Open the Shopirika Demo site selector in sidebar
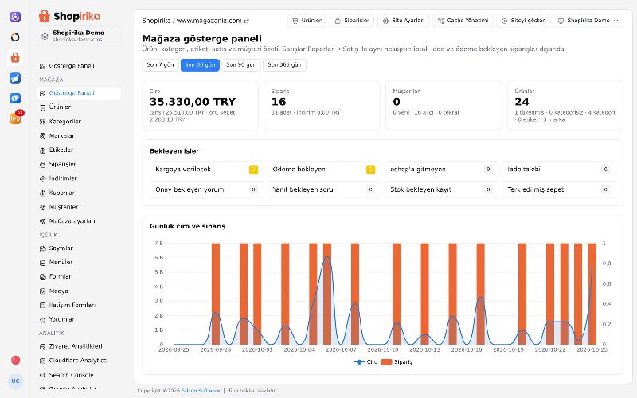637x398 pixels. point(79,36)
